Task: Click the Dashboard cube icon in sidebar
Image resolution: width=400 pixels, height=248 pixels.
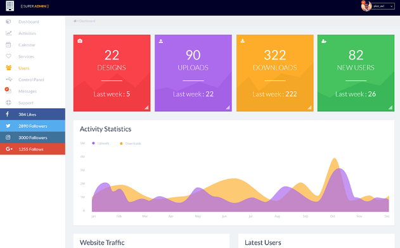Action: tap(8, 22)
